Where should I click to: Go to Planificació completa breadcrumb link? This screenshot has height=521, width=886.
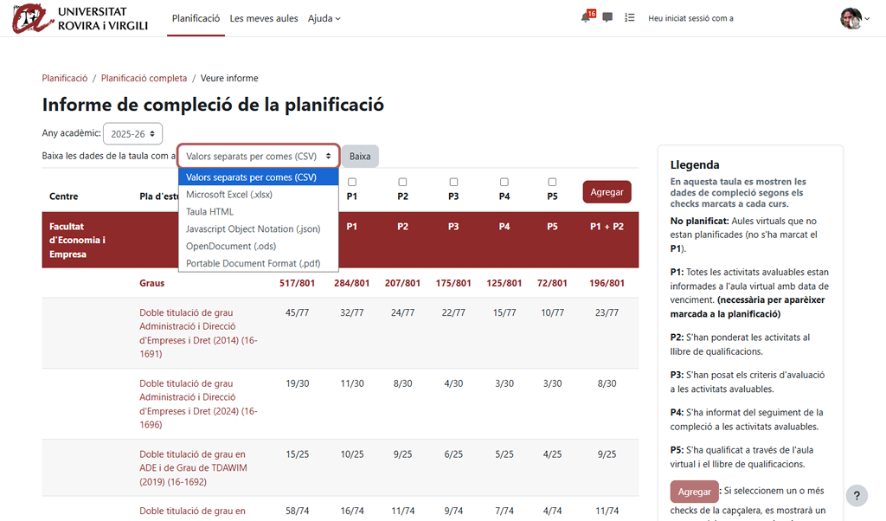[144, 78]
